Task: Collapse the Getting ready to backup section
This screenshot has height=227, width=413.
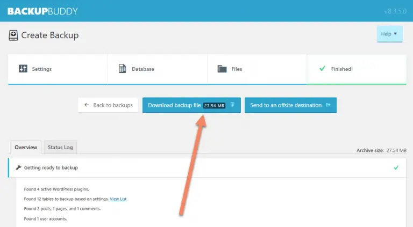Action: click(207, 167)
